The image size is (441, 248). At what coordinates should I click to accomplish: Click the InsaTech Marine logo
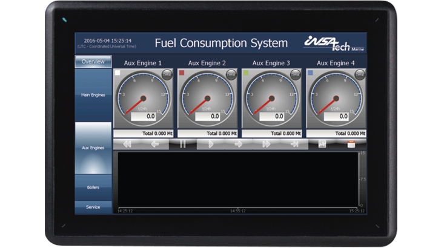click(x=334, y=44)
